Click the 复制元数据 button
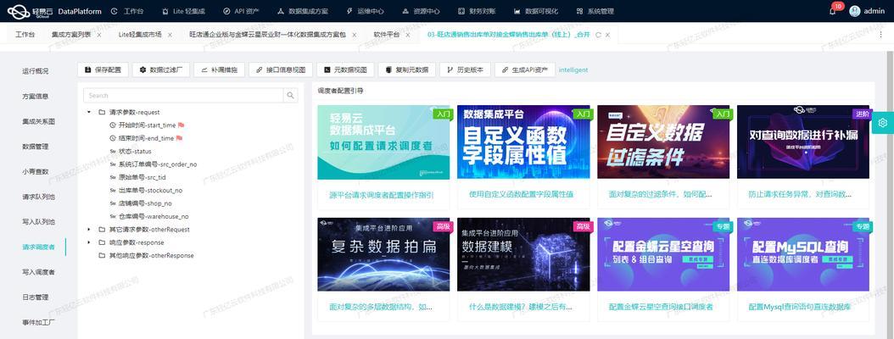The image size is (894, 339). tap(406, 70)
